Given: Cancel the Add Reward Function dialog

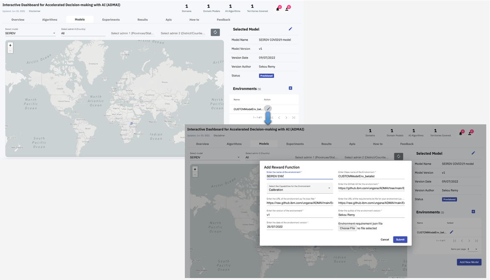Looking at the screenshot, I should pyautogui.click(x=385, y=240).
